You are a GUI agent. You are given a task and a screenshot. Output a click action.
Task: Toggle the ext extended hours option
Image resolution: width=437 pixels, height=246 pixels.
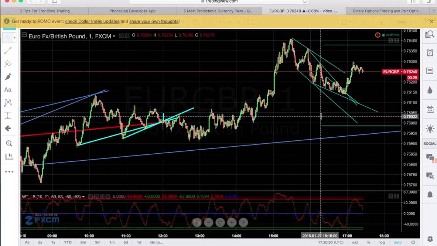355,242
